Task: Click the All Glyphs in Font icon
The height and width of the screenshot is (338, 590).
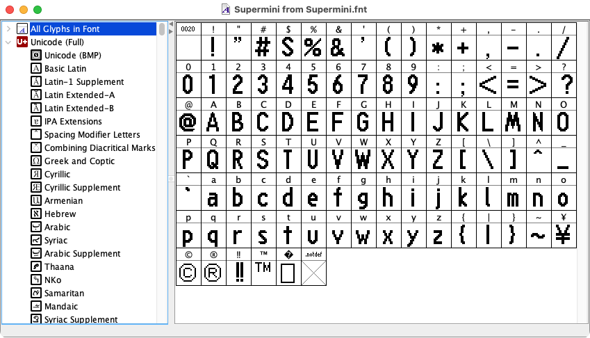Action: pos(22,29)
